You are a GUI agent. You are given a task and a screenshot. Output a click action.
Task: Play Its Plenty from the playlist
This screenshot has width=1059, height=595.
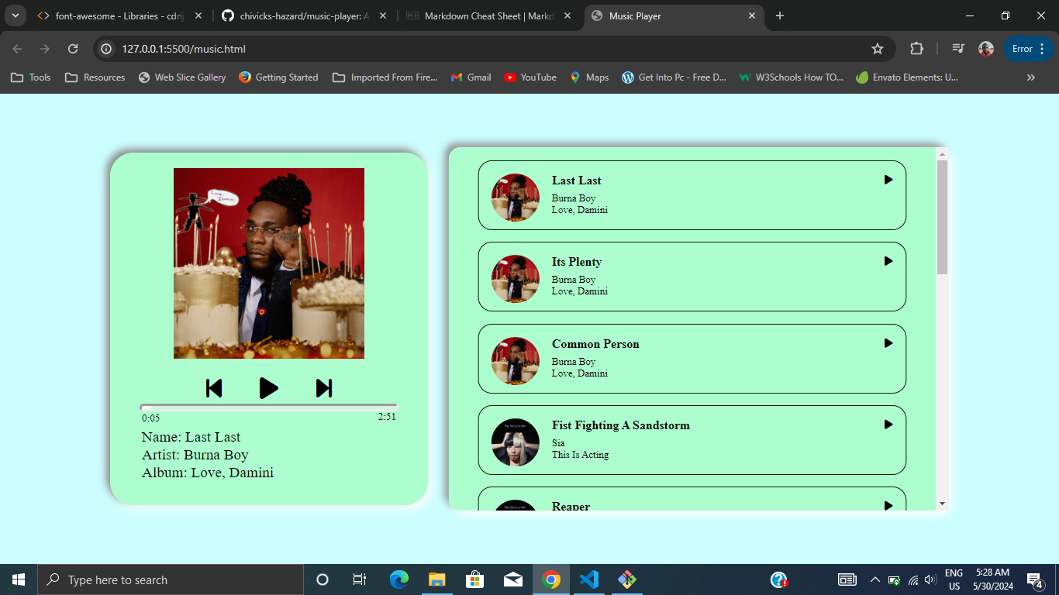click(x=888, y=261)
